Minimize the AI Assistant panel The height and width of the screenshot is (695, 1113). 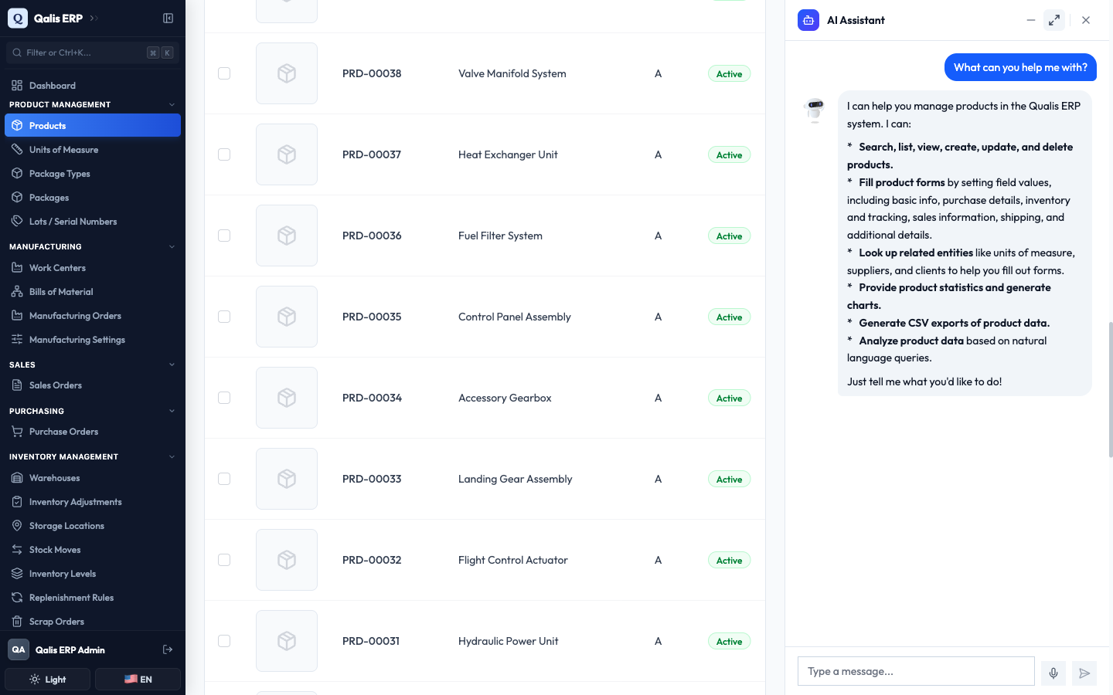[1030, 20]
